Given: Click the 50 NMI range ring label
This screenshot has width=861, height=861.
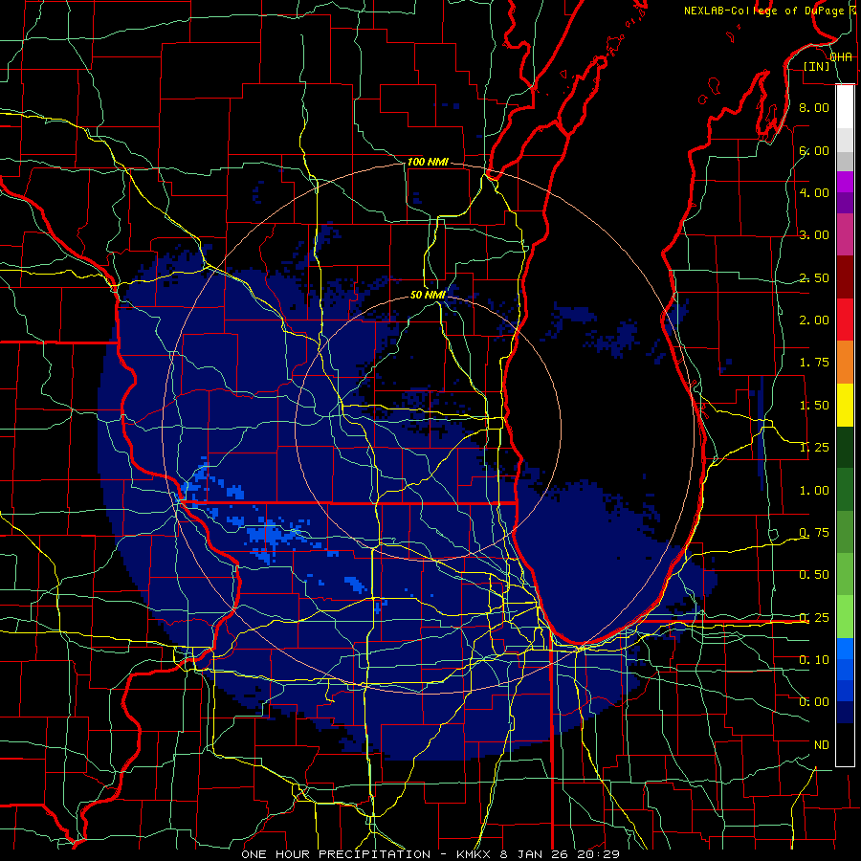Looking at the screenshot, I should [428, 295].
